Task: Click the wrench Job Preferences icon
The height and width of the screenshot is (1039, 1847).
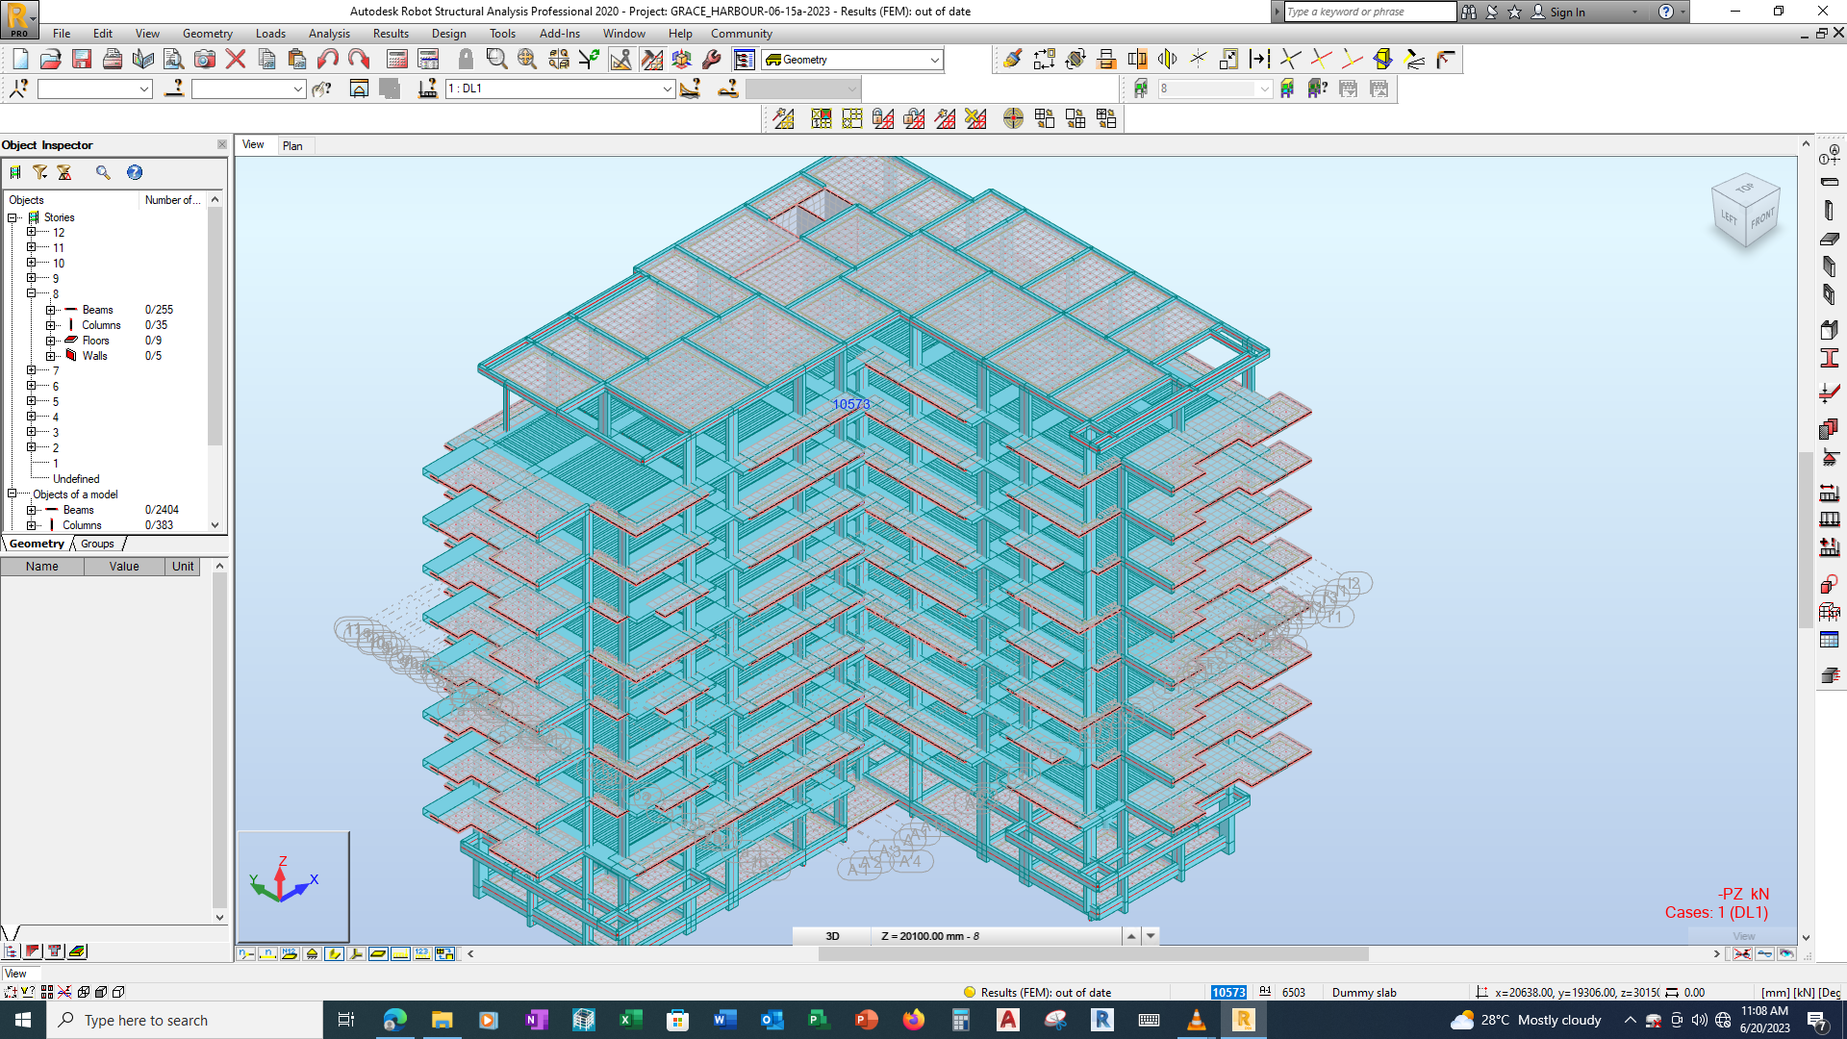Action: tap(712, 60)
